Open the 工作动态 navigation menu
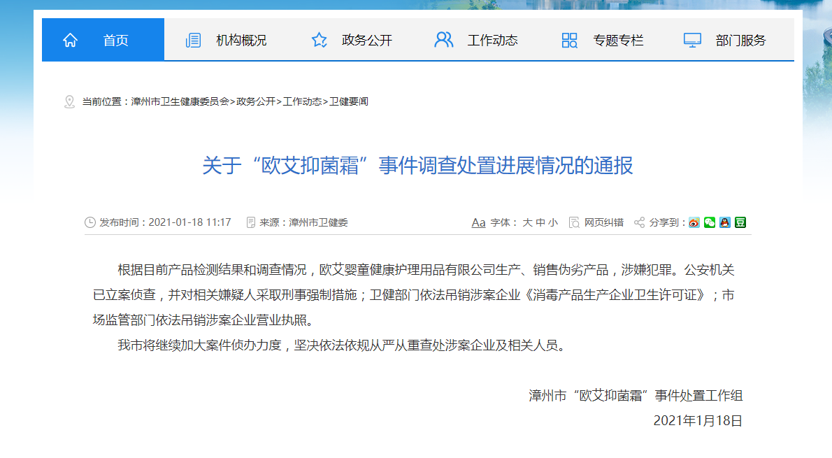The image size is (832, 458). (492, 40)
